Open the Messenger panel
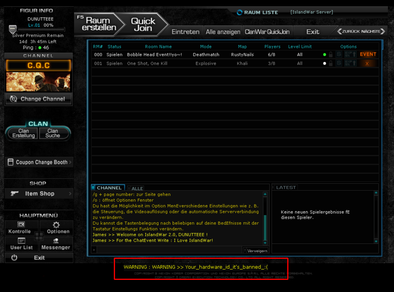 (56, 244)
